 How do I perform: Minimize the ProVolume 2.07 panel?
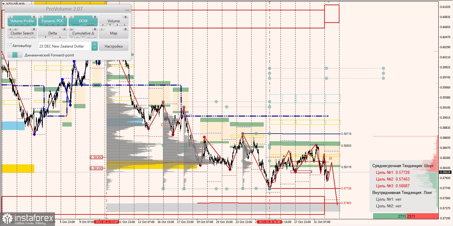[127, 9]
